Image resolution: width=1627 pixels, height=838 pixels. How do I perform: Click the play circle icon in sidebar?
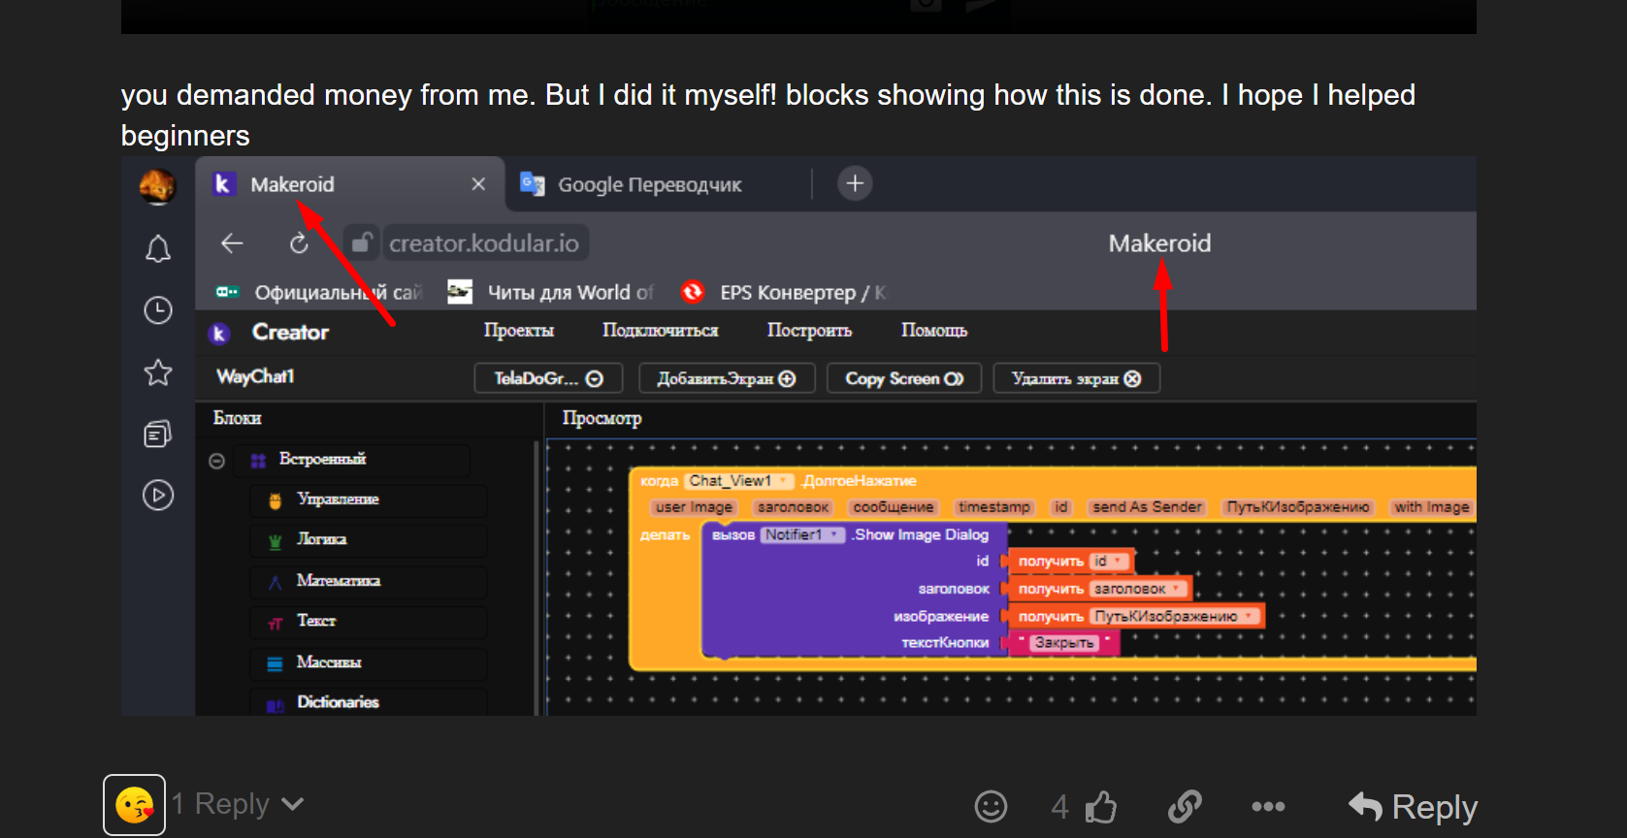(158, 496)
